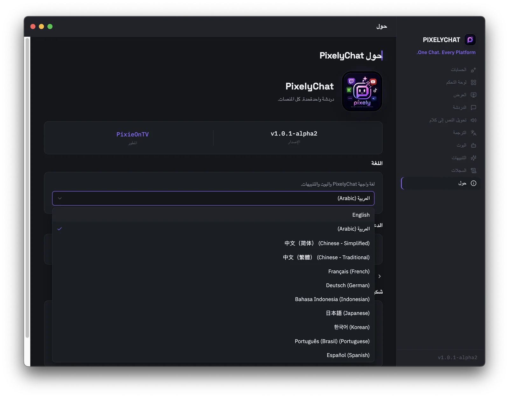Image resolution: width=509 pixels, height=398 pixels.
Task: Open the Logs (السجلات) icon
Action: (473, 171)
